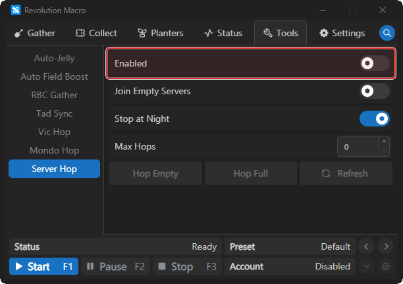Select Mondo Hop in the sidebar
403x284 pixels.
(54, 150)
